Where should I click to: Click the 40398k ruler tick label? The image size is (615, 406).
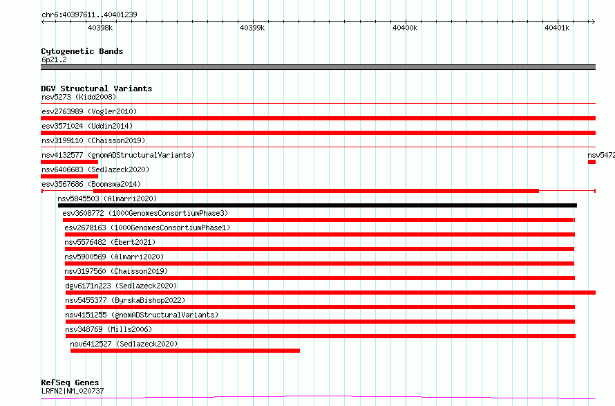tap(100, 28)
